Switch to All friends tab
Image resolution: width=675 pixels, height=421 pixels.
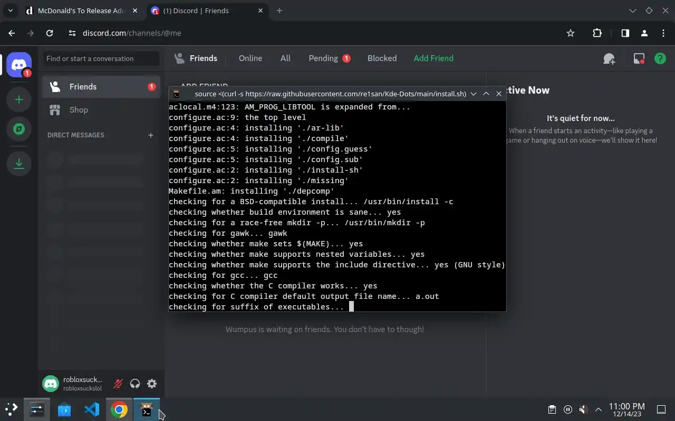pos(285,58)
